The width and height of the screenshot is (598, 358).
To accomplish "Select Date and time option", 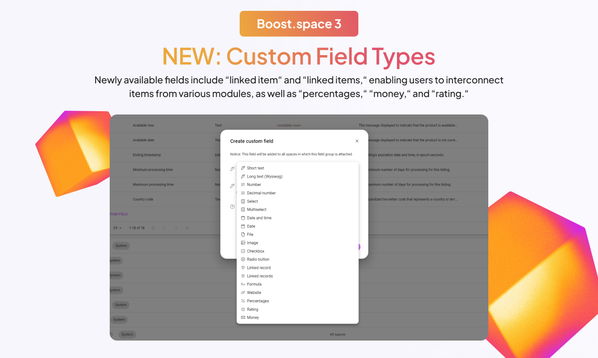I will pos(298,218).
